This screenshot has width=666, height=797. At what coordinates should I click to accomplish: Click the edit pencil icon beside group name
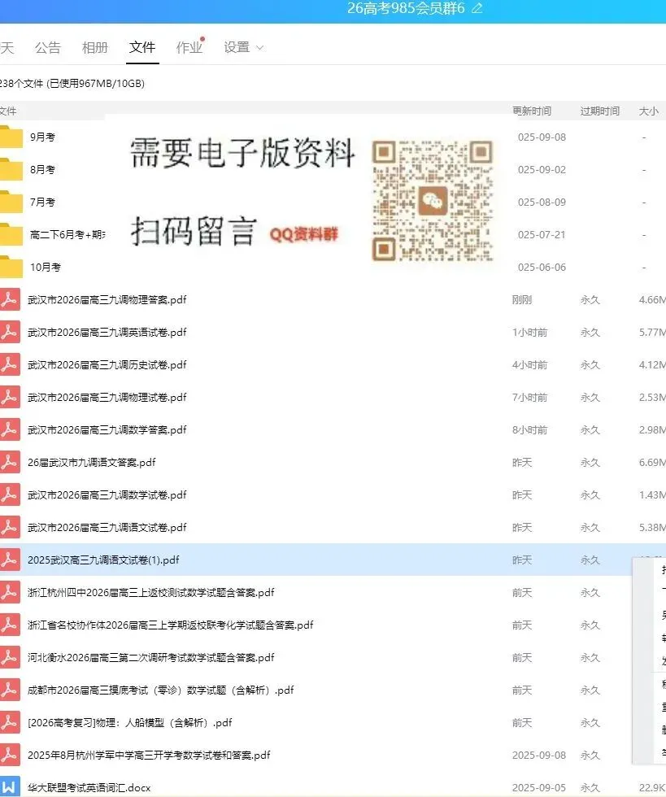477,8
